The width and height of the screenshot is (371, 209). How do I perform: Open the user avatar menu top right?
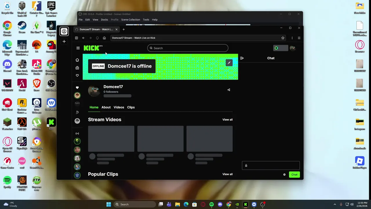coord(292,48)
